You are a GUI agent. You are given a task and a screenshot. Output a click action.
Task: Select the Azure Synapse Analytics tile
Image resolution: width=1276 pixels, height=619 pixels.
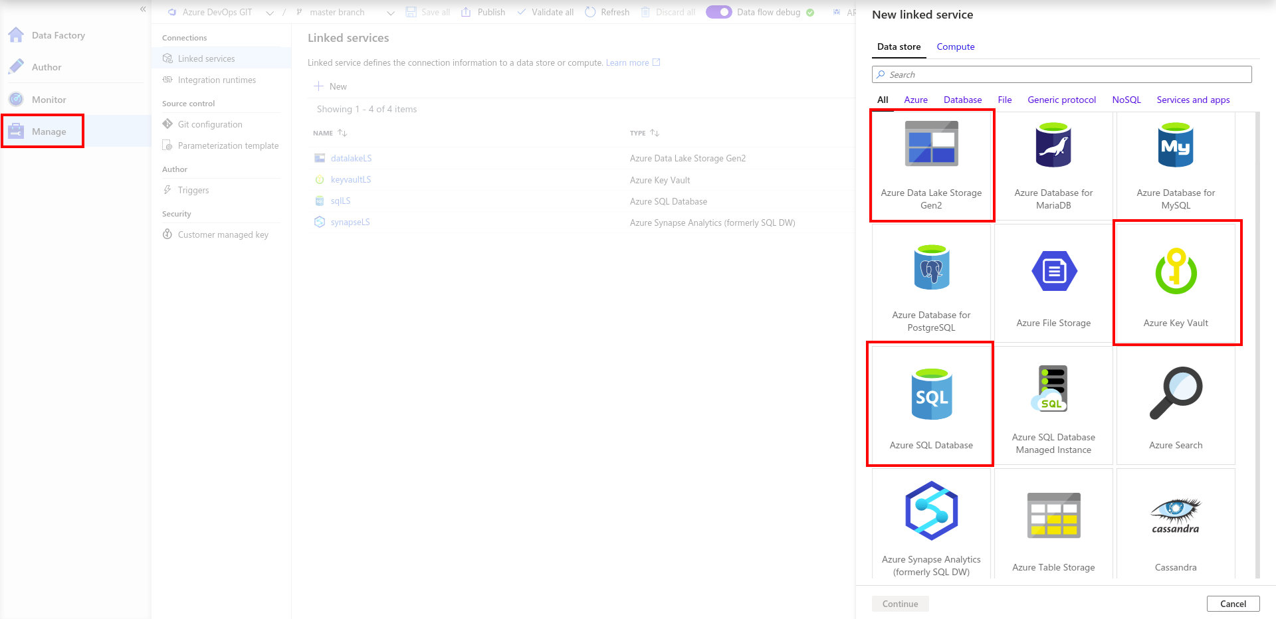[931, 523]
